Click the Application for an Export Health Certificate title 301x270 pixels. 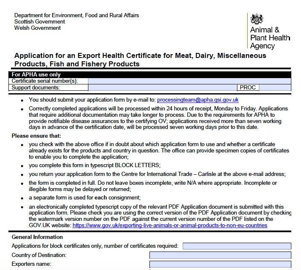click(x=140, y=60)
